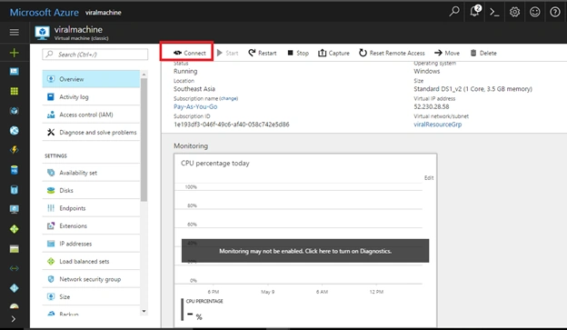Open the Azure Active Directory blue diamond icon
567x330 pixels.
pyautogui.click(x=15, y=288)
